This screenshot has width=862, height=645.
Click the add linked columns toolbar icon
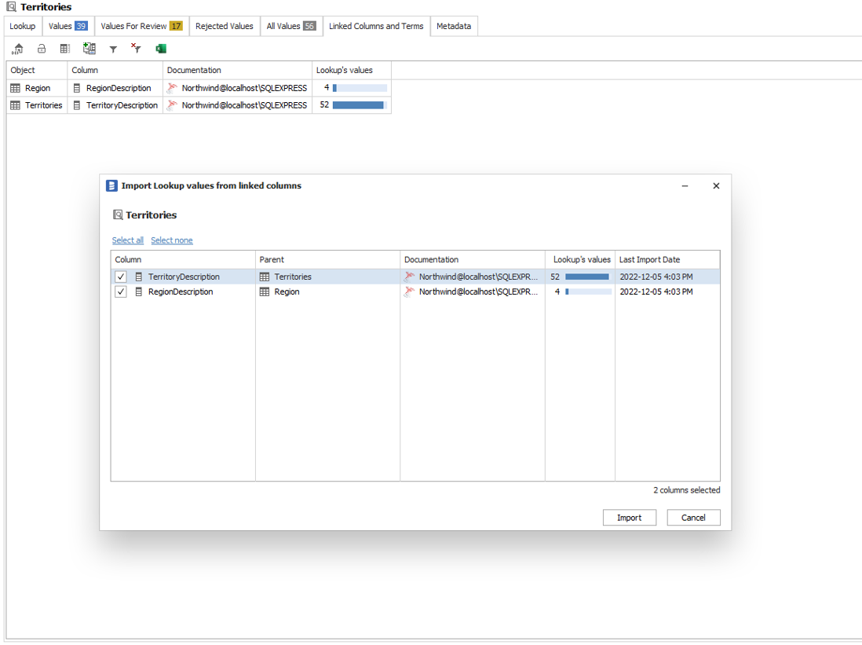click(x=89, y=49)
